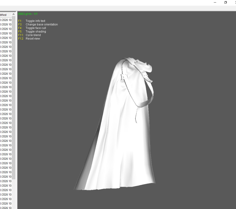Image resolution: width=236 pixels, height=209 pixels.
Task: Click the F12 Reset view line
Action: [29, 39]
